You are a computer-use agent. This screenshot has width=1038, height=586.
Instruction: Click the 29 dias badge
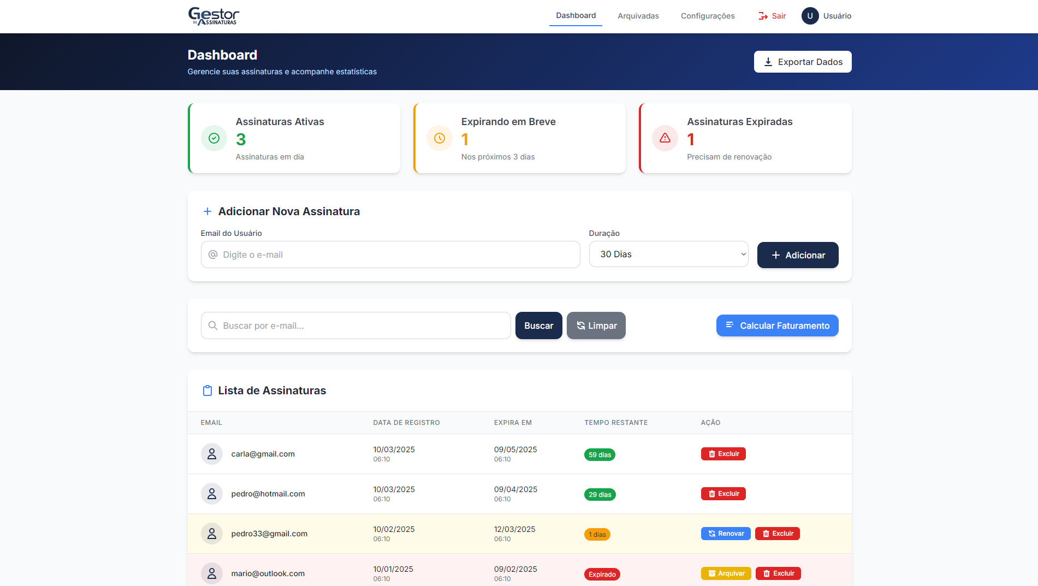(600, 495)
